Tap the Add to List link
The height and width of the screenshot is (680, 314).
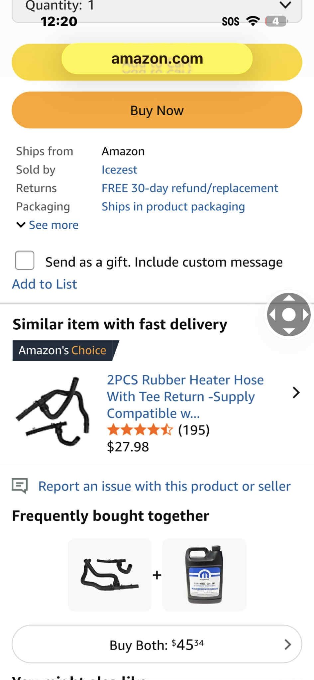pos(45,284)
